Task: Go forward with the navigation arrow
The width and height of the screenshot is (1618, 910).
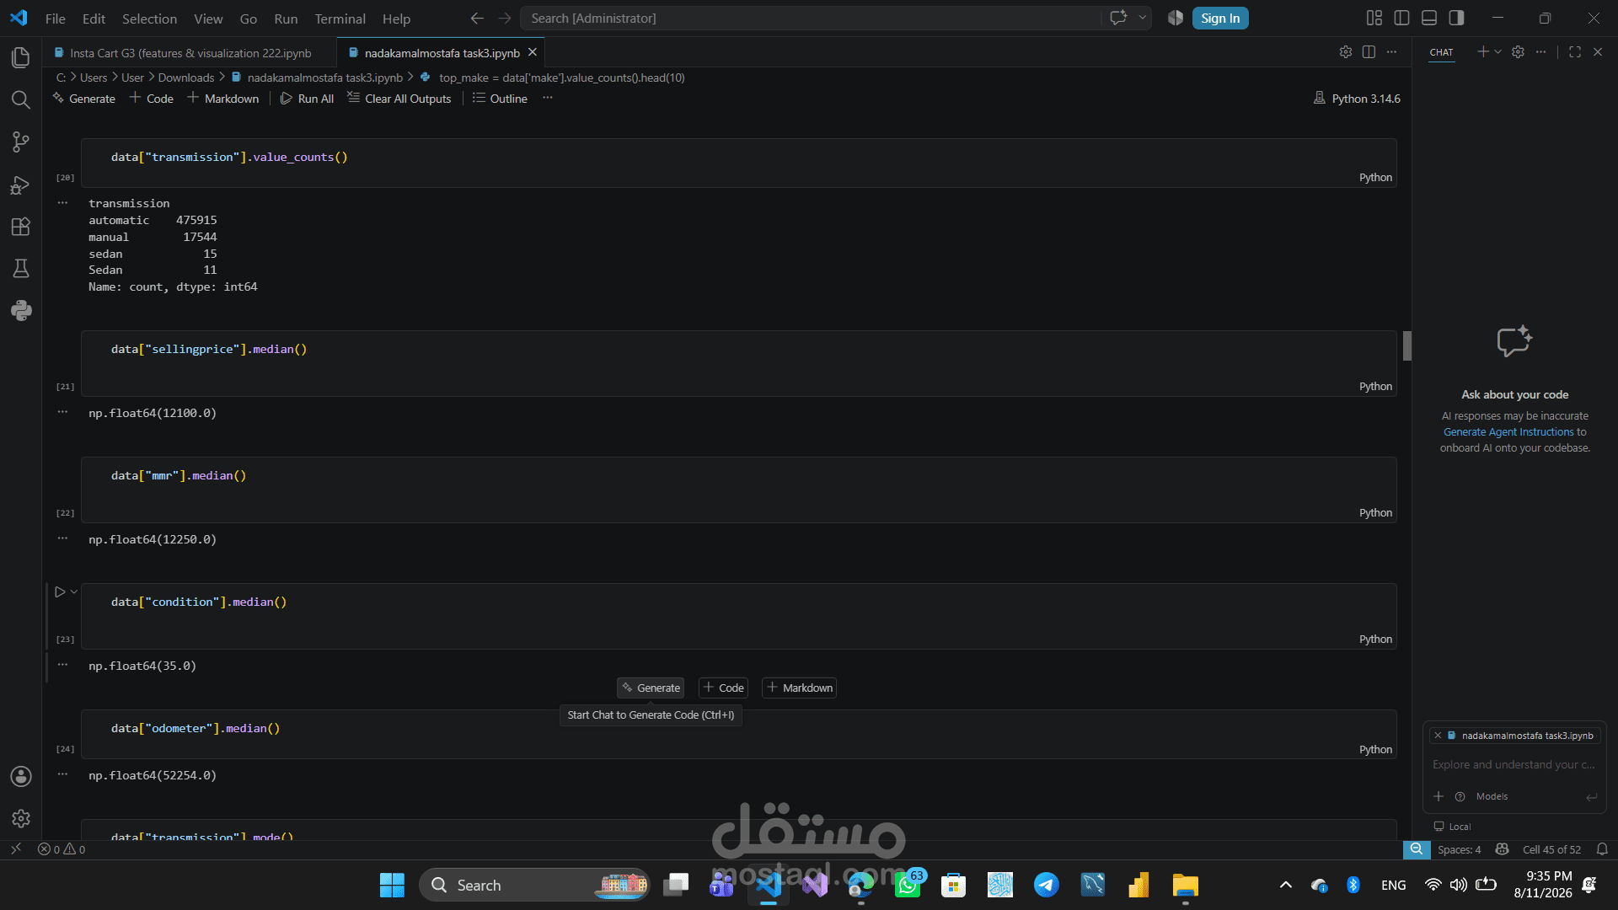Action: tap(505, 19)
